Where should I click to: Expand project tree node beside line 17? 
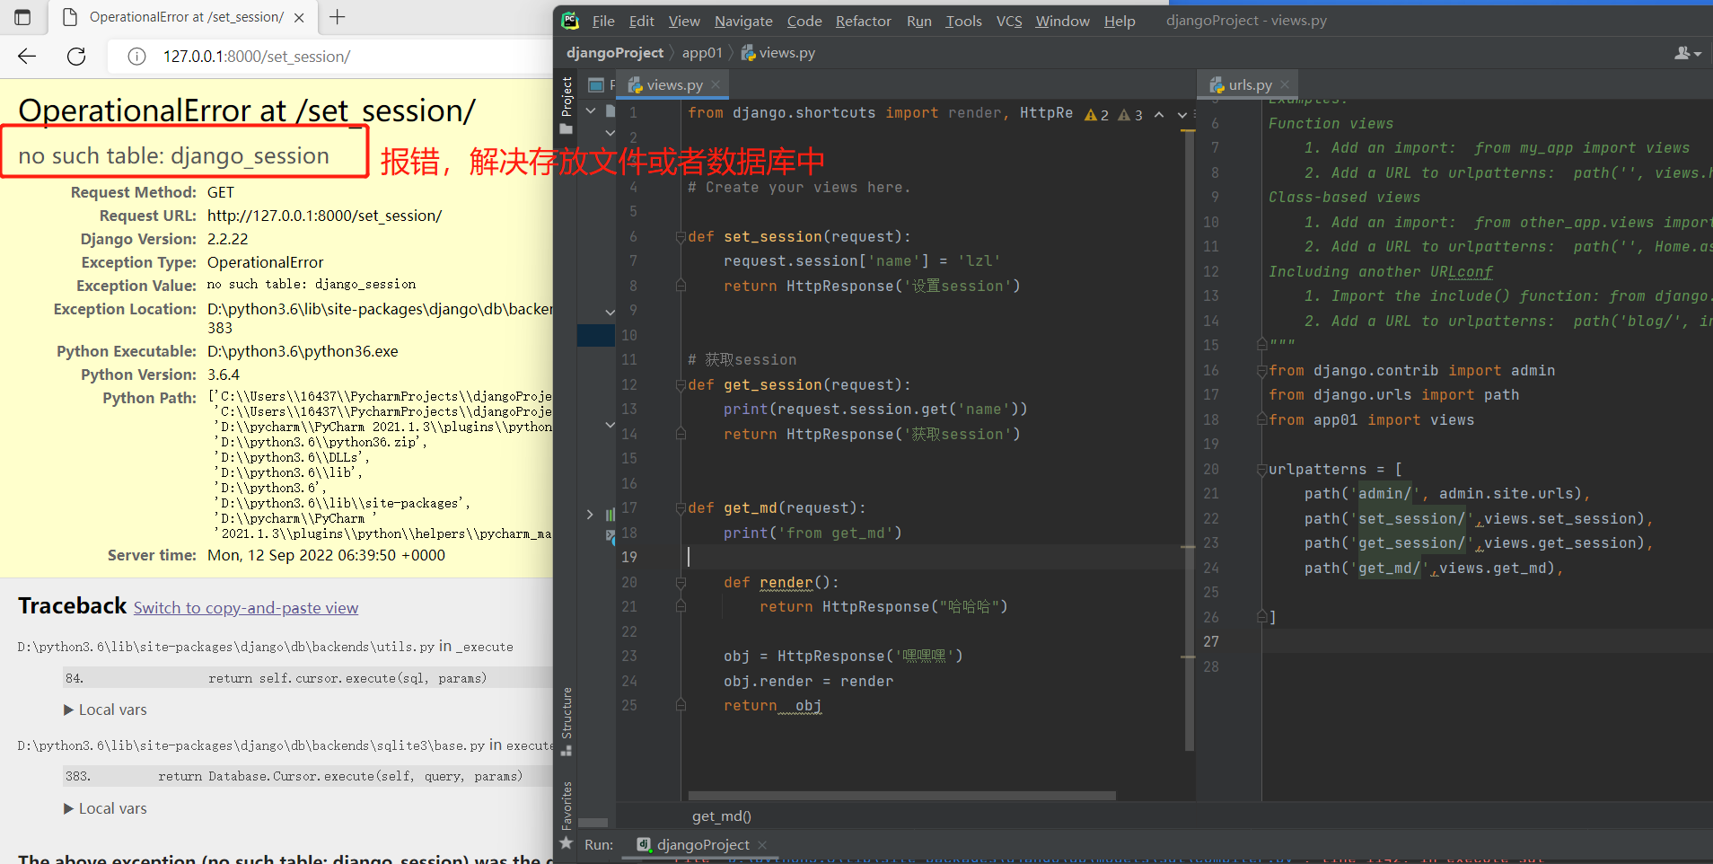(x=590, y=515)
